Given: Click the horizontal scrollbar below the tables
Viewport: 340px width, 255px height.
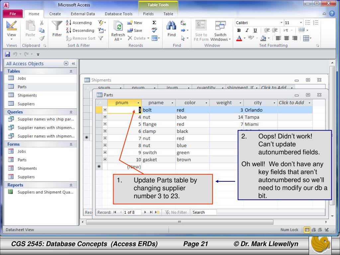Looking at the screenshot, I should tap(180, 222).
